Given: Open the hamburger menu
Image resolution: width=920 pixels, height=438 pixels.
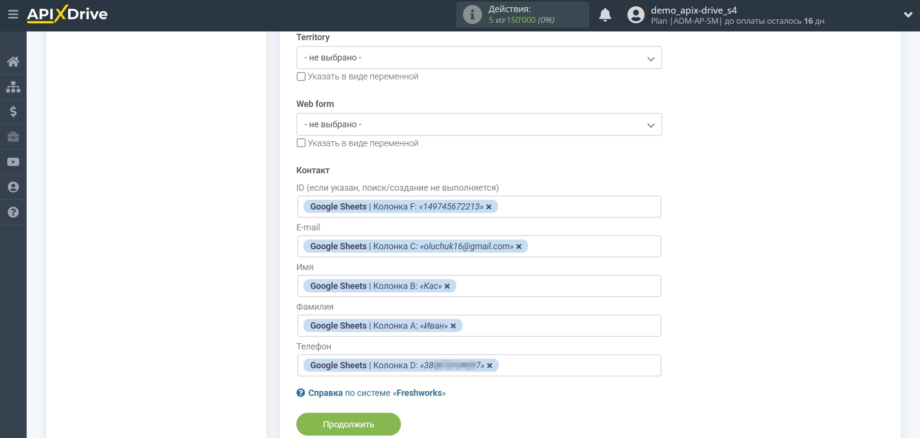Looking at the screenshot, I should point(13,15).
